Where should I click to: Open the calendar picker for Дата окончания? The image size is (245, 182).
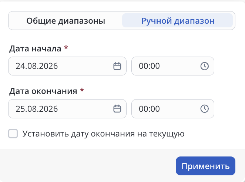(x=117, y=109)
